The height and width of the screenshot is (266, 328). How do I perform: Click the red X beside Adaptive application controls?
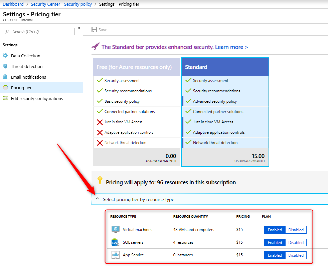click(100, 132)
